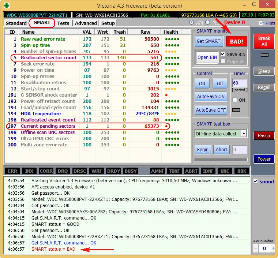Screen dimensions: 278x258
Task: Click the Begin test button
Action: [203, 150]
